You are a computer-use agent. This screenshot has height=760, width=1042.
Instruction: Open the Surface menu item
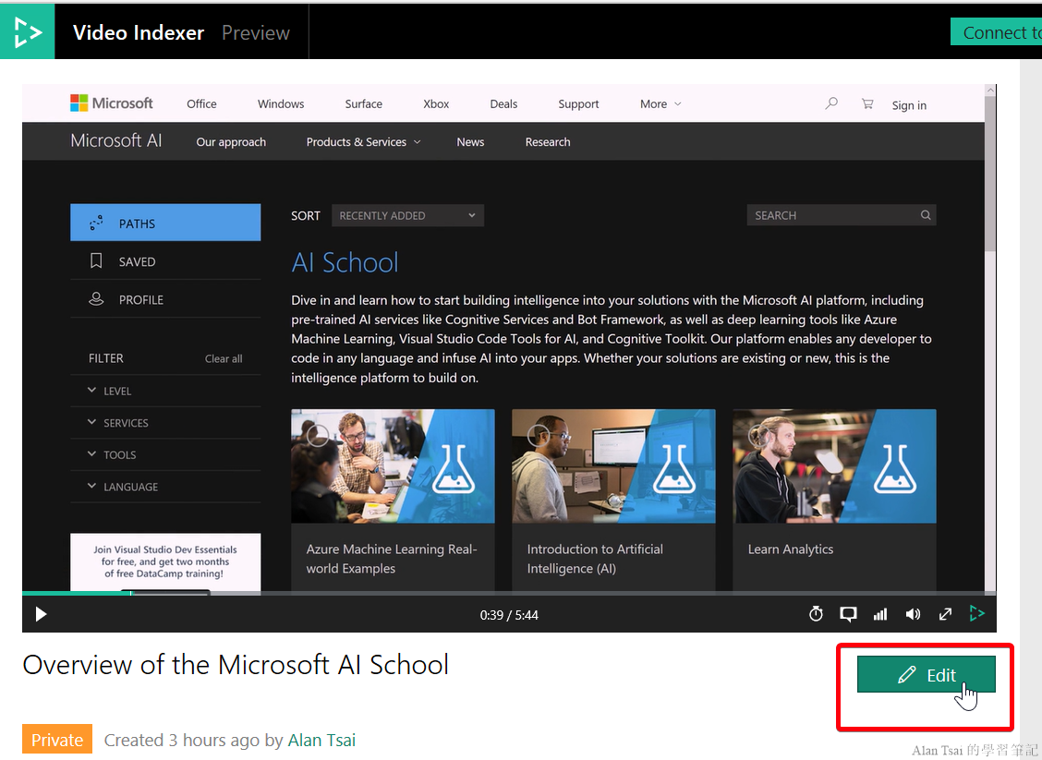[x=364, y=103]
